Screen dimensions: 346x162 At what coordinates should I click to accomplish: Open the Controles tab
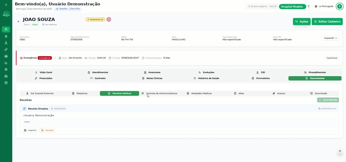click(98, 78)
